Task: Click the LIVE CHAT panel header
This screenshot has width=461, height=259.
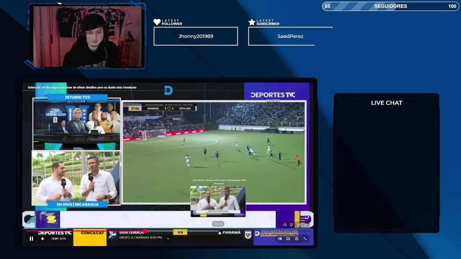Action: [386, 103]
